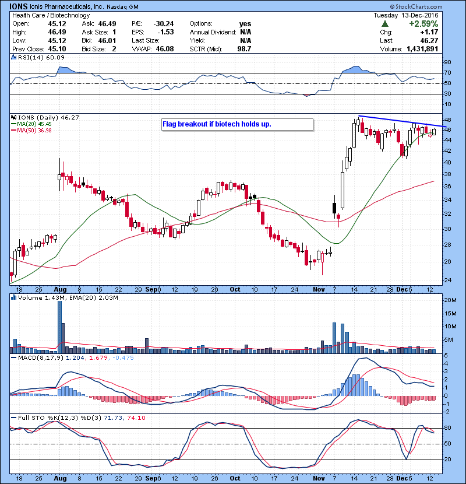Screen dimensions: 466x484
Task: Click the VWAP value 46.08
Action: tap(165, 49)
